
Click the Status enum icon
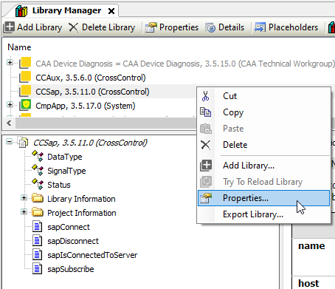[38, 184]
